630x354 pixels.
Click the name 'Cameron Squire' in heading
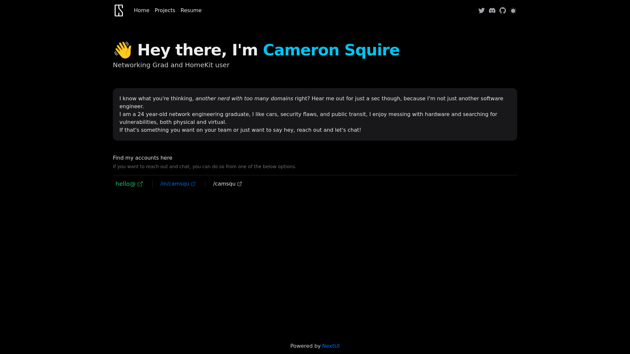331,50
